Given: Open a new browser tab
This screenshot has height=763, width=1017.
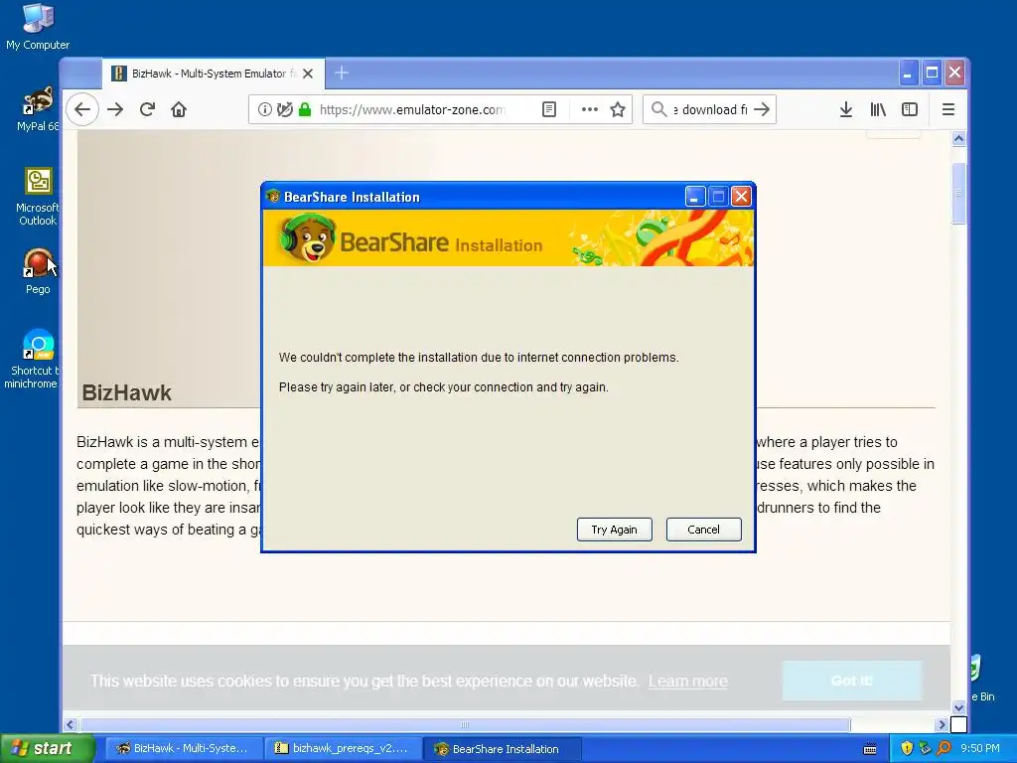Looking at the screenshot, I should [342, 74].
